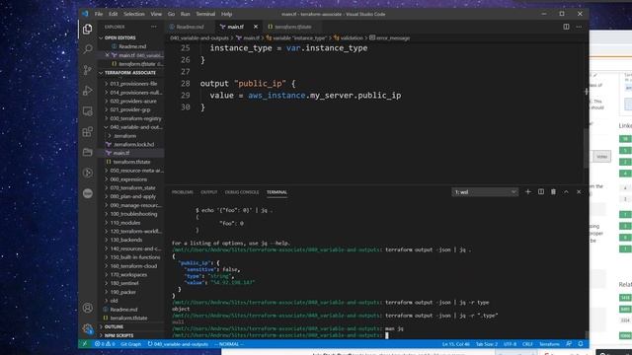Open the Selection menu
632x355 pixels.
click(x=134, y=14)
